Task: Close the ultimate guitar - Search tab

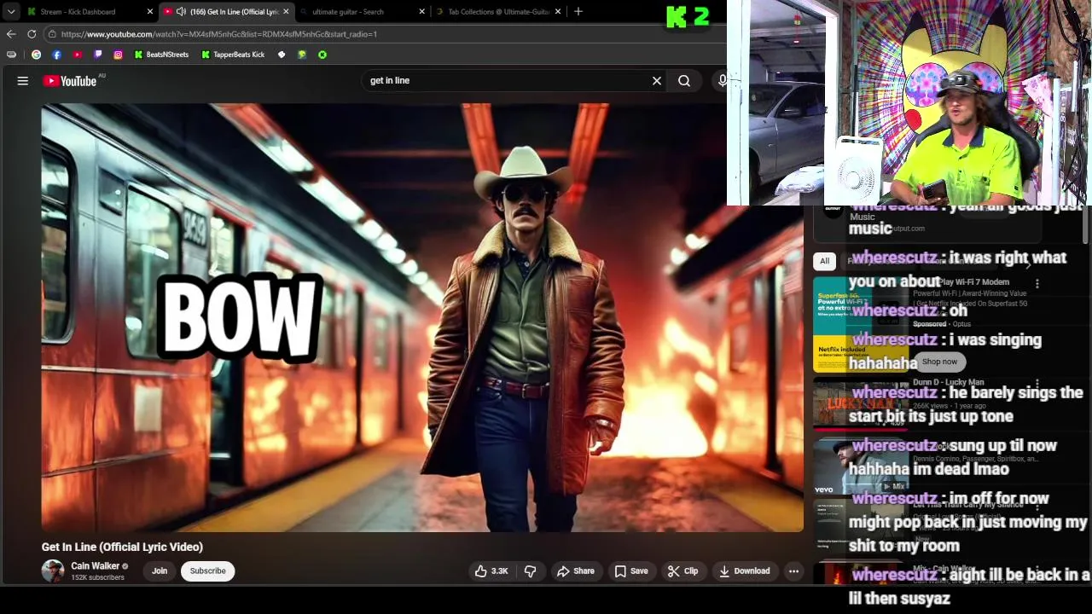Action: [421, 12]
